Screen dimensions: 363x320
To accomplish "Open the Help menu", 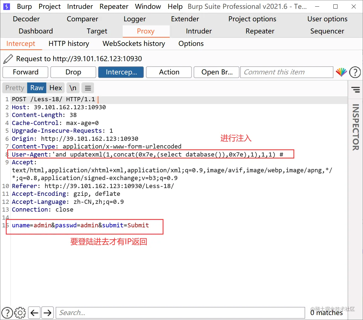I will pyautogui.click(x=175, y=6).
